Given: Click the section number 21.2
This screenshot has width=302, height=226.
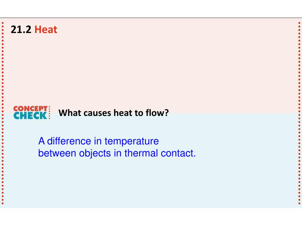Looking at the screenshot, I should click(21, 30).
